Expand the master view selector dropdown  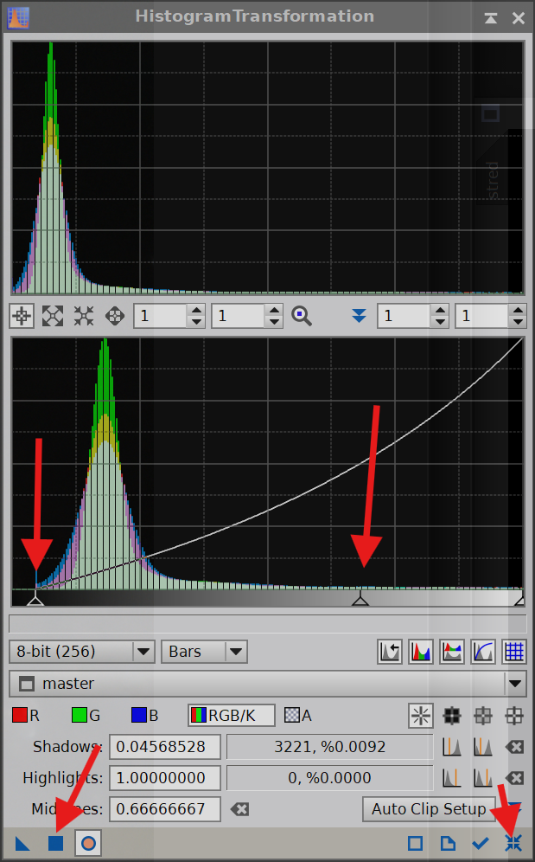[516, 684]
